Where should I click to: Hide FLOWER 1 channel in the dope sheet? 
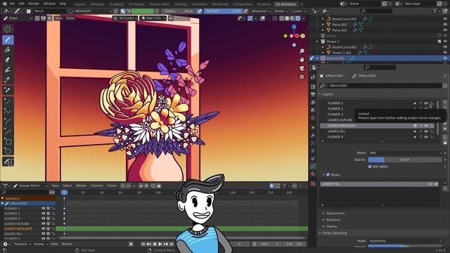(44, 209)
